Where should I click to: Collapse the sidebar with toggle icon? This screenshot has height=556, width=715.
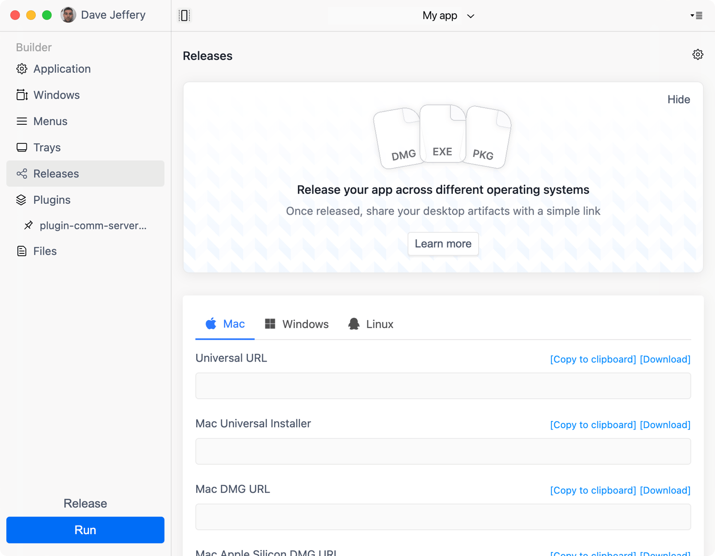click(x=184, y=15)
